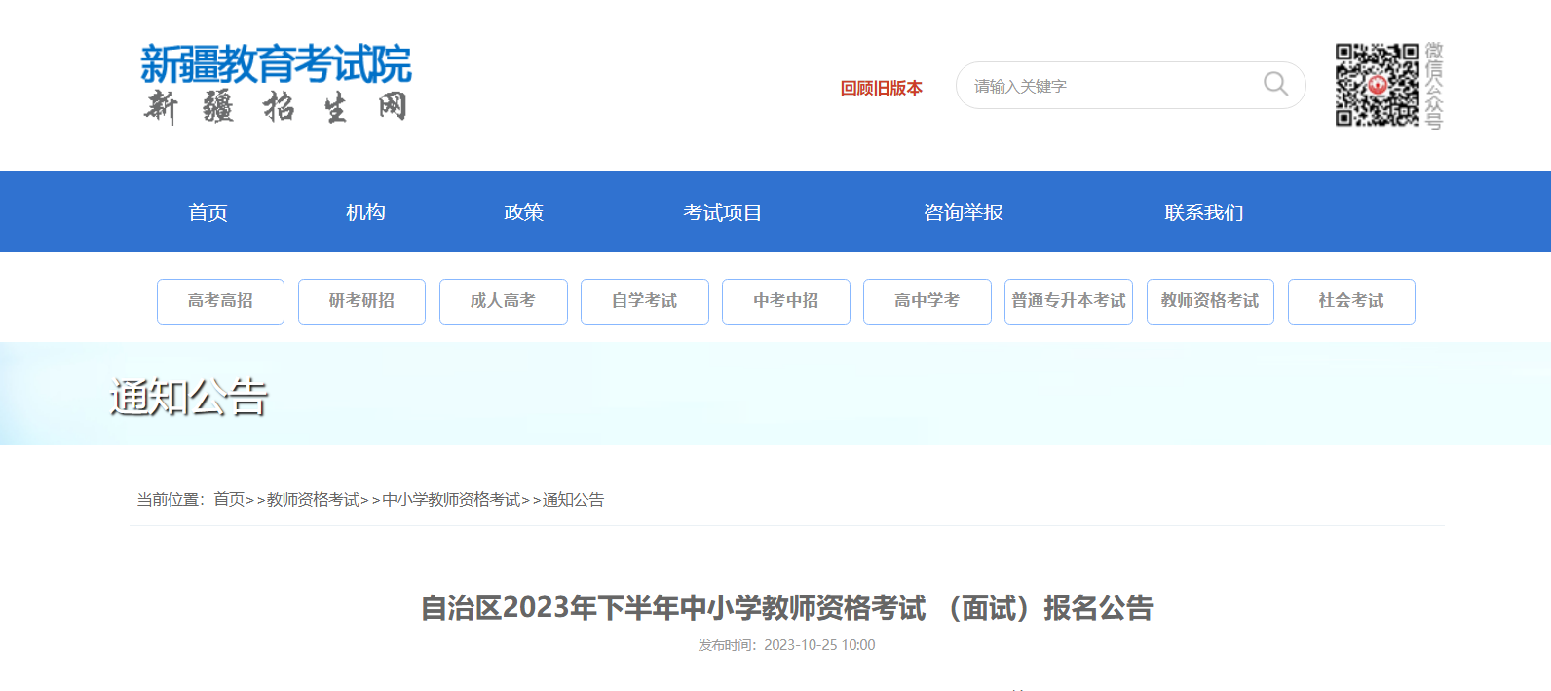Open the 联系我们 navigation menu item
Screen dimensions: 1551x691
1203,212
